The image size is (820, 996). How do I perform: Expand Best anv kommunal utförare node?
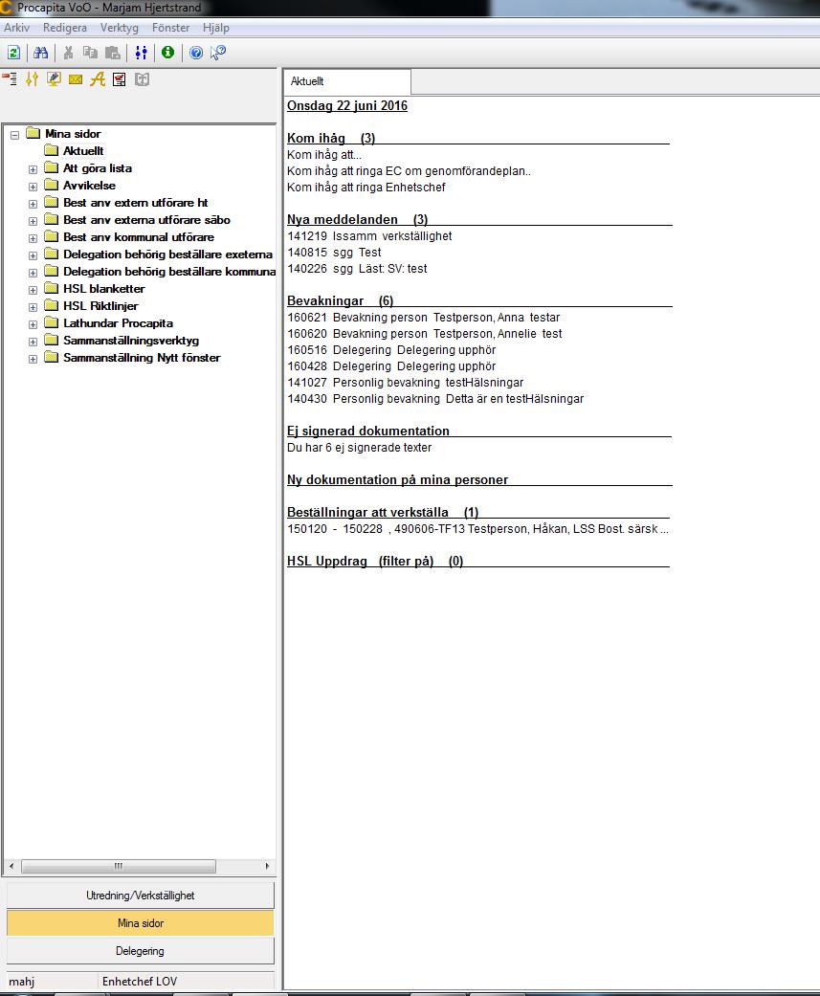tap(33, 238)
